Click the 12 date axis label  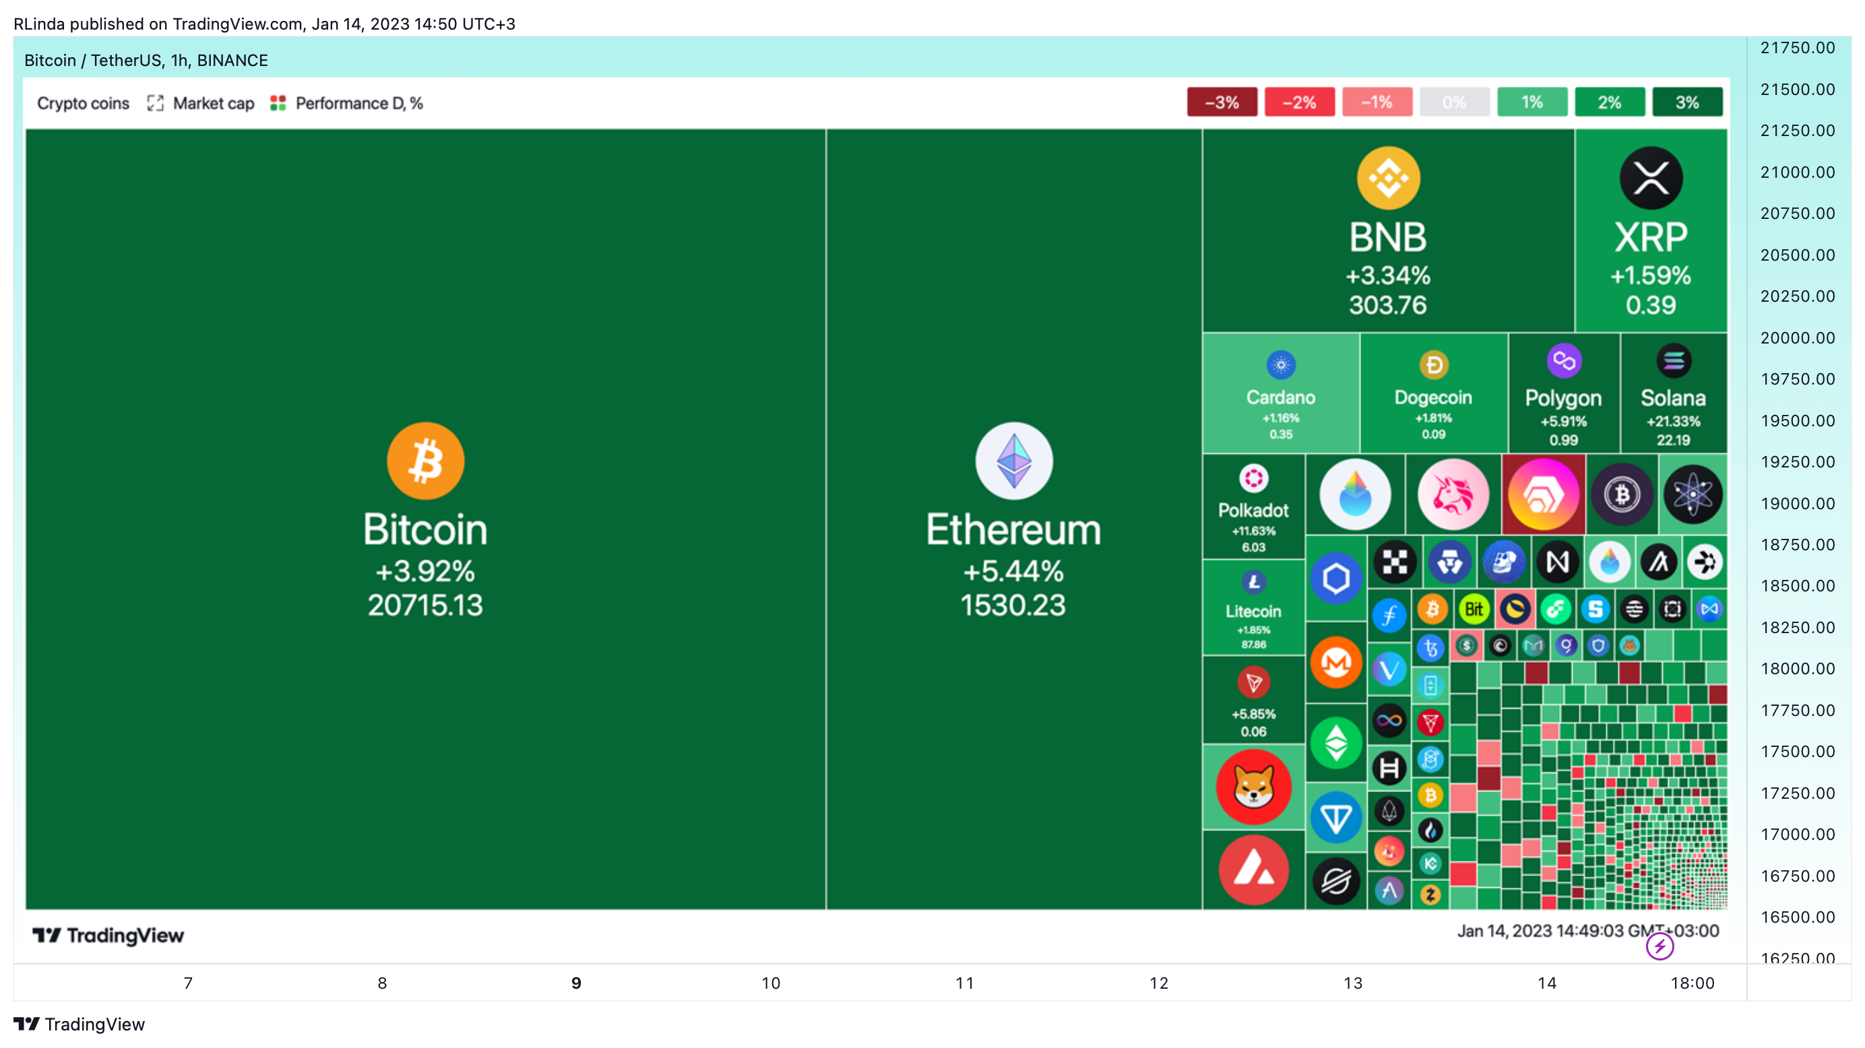tap(1159, 983)
